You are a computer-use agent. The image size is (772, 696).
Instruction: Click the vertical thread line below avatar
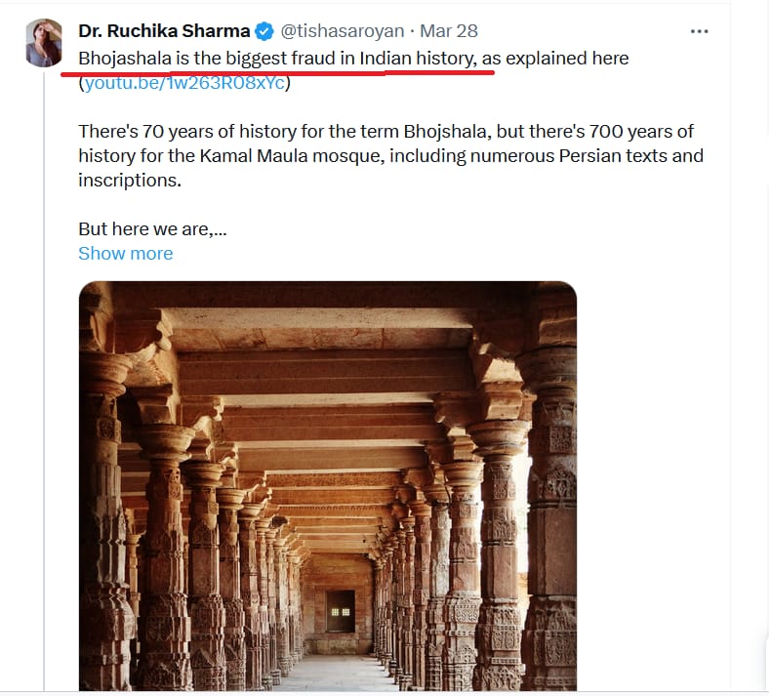44,382
